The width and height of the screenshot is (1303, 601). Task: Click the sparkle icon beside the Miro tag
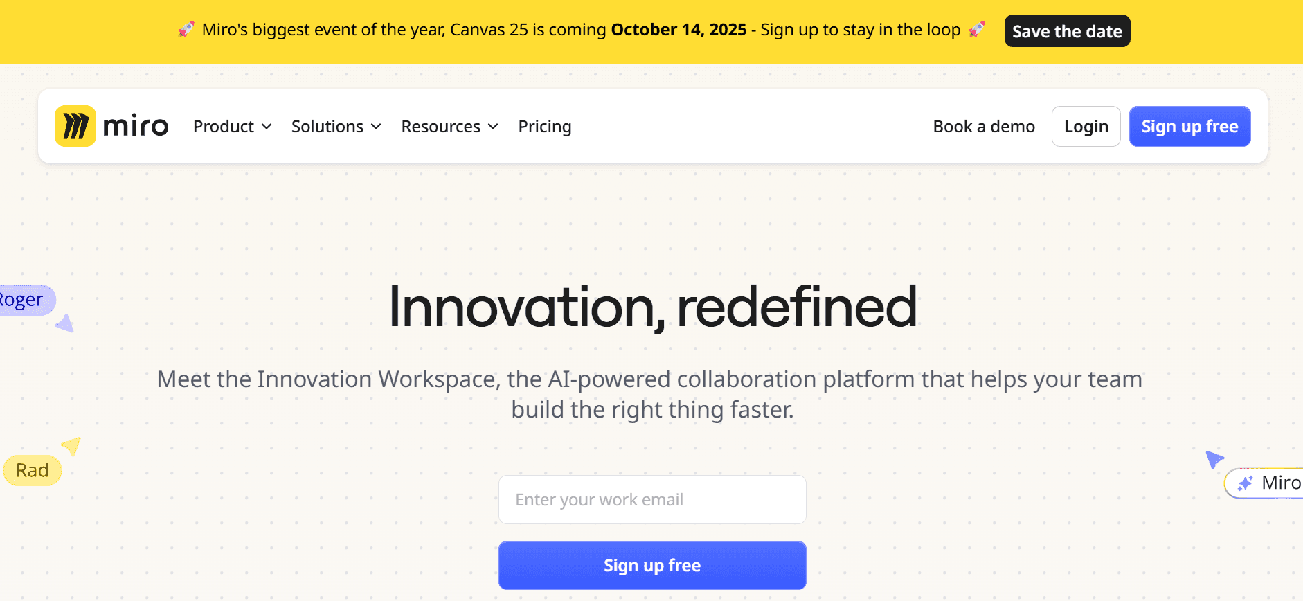pyautogui.click(x=1246, y=483)
